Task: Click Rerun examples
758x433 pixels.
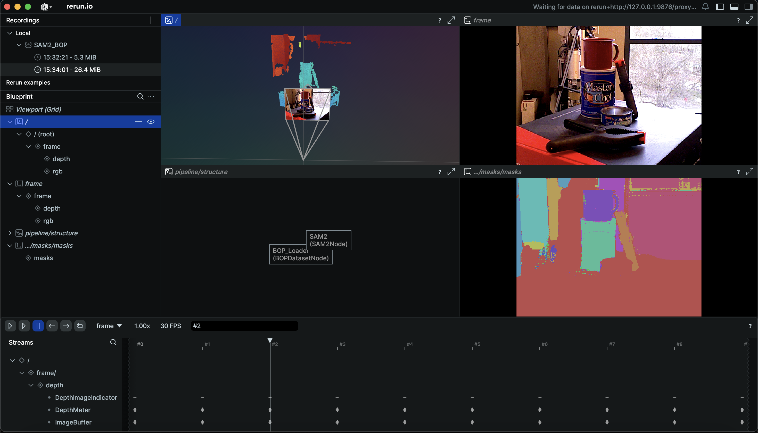Action: tap(28, 83)
